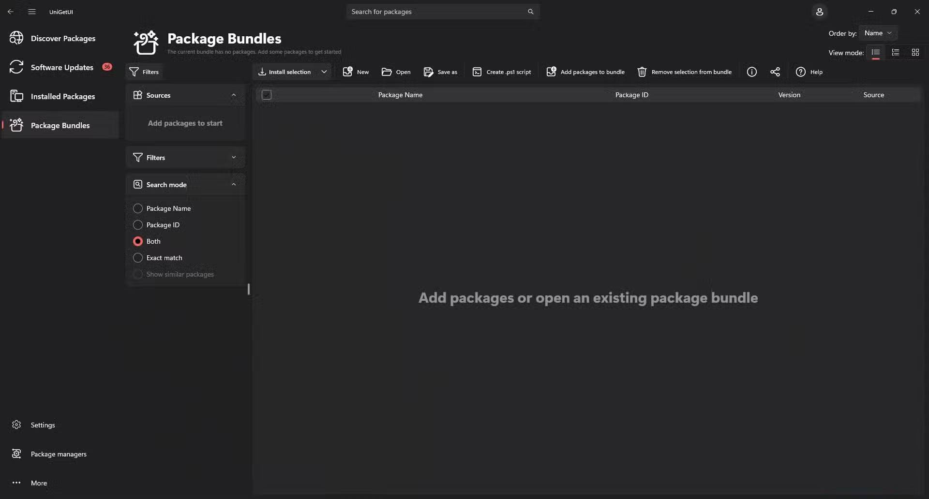Select Package ID search mode
Image resolution: width=929 pixels, height=499 pixels.
click(156, 225)
